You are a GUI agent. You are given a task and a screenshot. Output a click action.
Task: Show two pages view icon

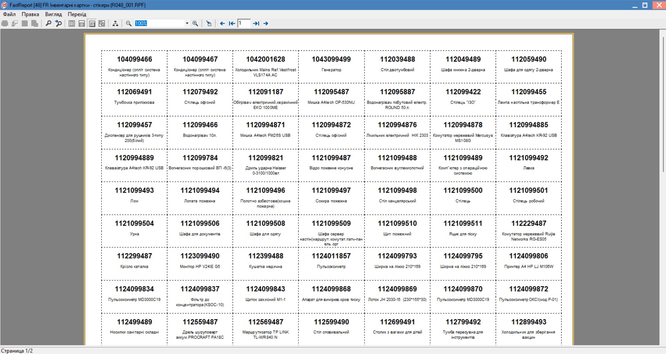[102, 23]
